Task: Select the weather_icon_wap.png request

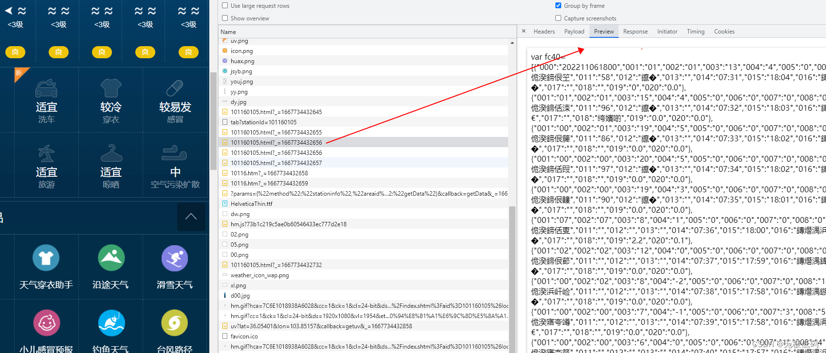Action: coord(363,275)
